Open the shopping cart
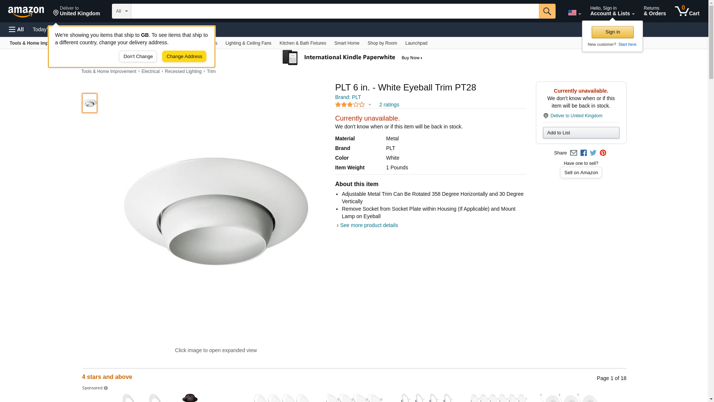The image size is (714, 402). pyautogui.click(x=687, y=11)
